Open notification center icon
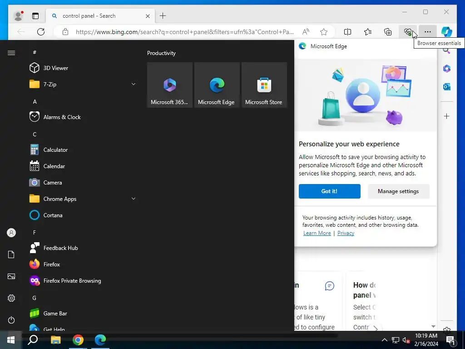 point(450,340)
